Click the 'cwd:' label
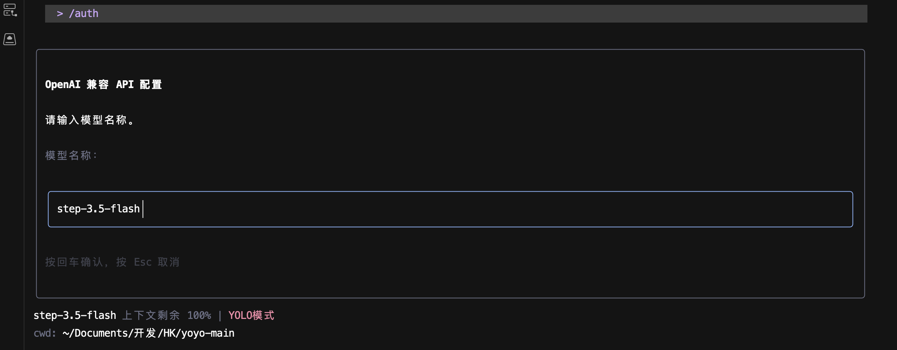The image size is (897, 350). coord(45,333)
